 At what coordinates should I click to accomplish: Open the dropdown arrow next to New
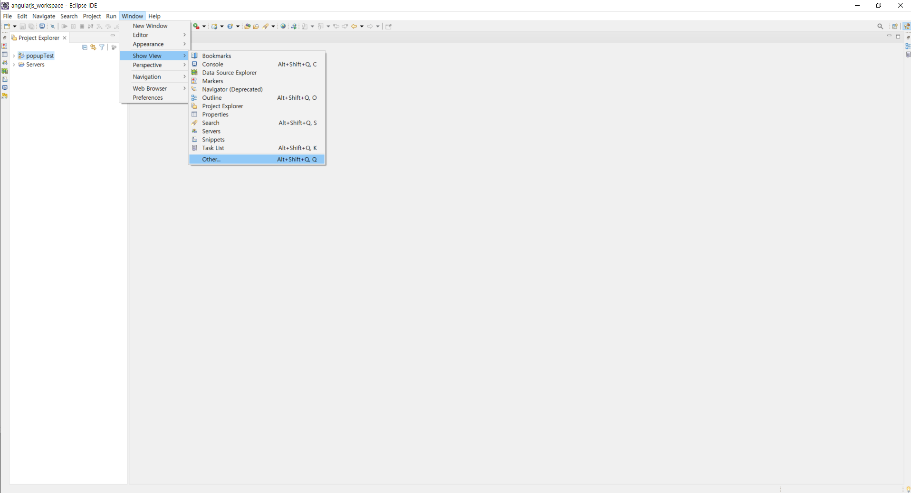point(15,27)
